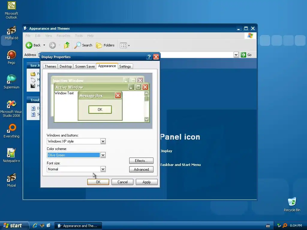Viewport: 307px width, 230px height.
Task: Click the preview window scrollbar
Action: [146, 106]
